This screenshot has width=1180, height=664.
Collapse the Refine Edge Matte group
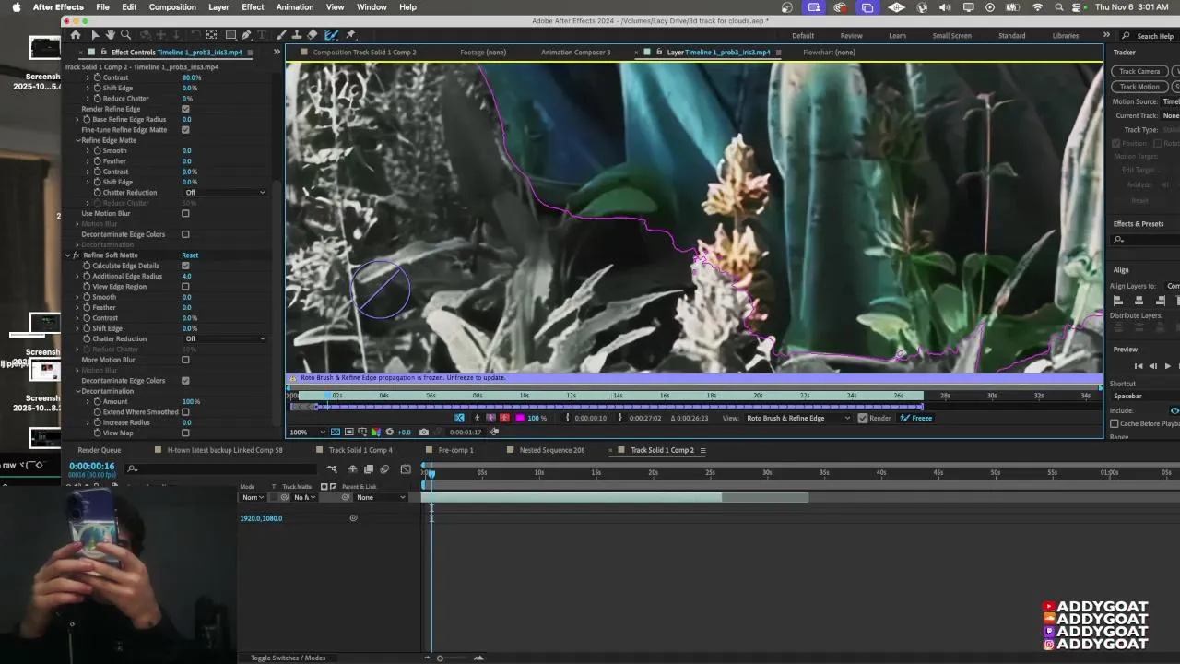tap(78, 140)
